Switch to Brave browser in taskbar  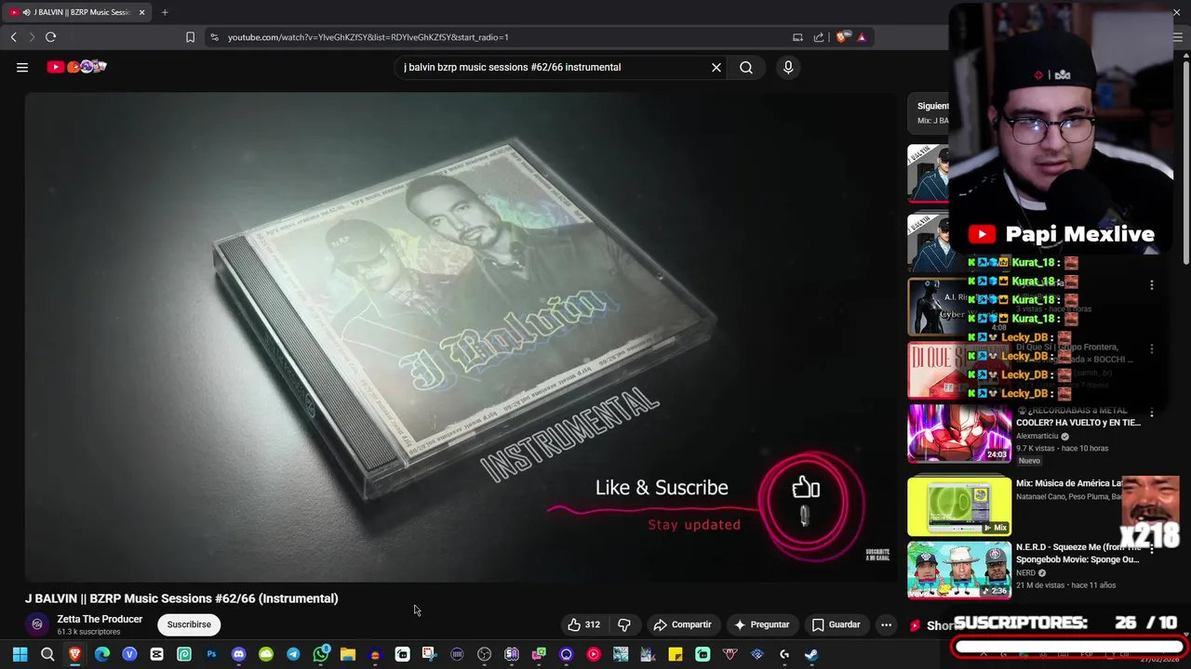coord(74,654)
